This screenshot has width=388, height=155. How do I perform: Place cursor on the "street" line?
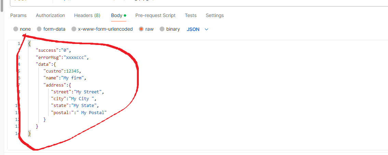tap(77, 92)
